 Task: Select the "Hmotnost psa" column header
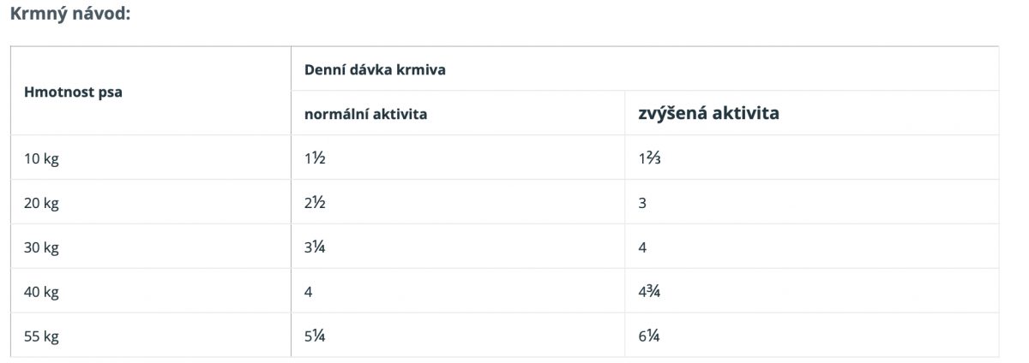tap(73, 92)
